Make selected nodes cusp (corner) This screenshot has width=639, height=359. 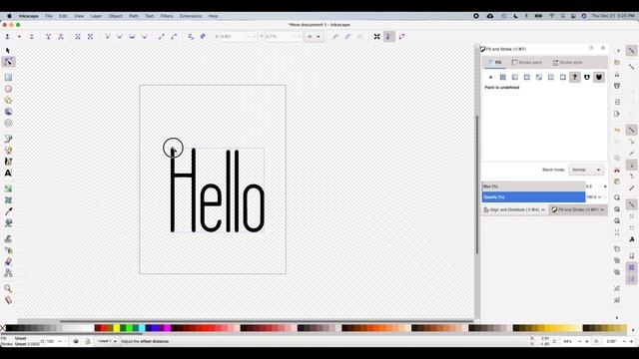(107, 37)
